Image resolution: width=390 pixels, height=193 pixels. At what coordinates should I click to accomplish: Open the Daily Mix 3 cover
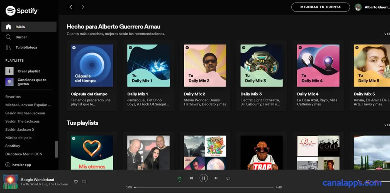262,66
